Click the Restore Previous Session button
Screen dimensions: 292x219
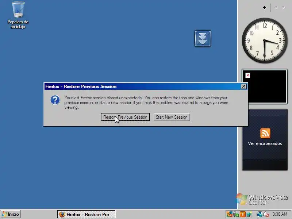125,117
